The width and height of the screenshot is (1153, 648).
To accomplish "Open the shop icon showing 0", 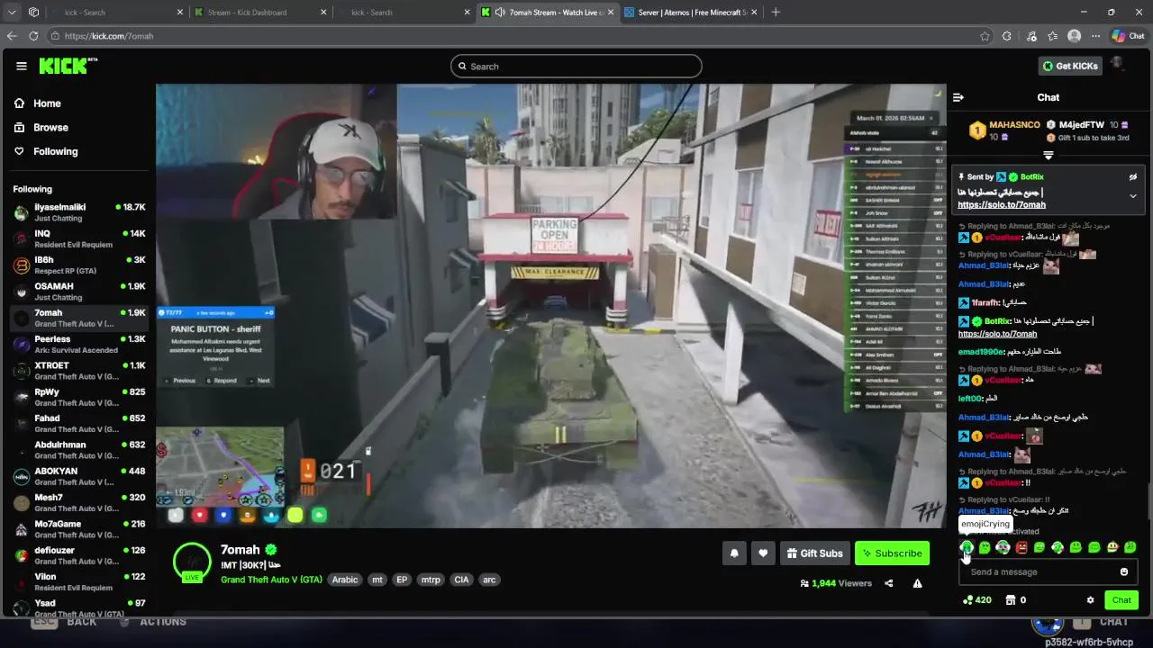I will [1015, 600].
